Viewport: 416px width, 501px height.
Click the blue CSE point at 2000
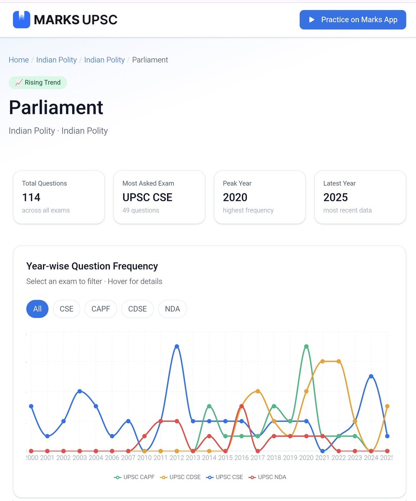tap(31, 406)
